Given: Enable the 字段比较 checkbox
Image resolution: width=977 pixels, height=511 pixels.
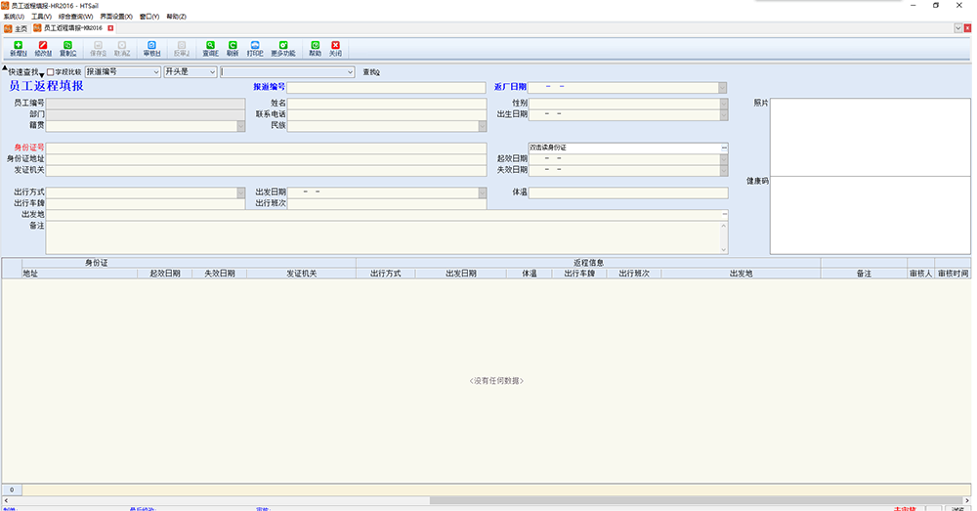Looking at the screenshot, I should pyautogui.click(x=51, y=72).
